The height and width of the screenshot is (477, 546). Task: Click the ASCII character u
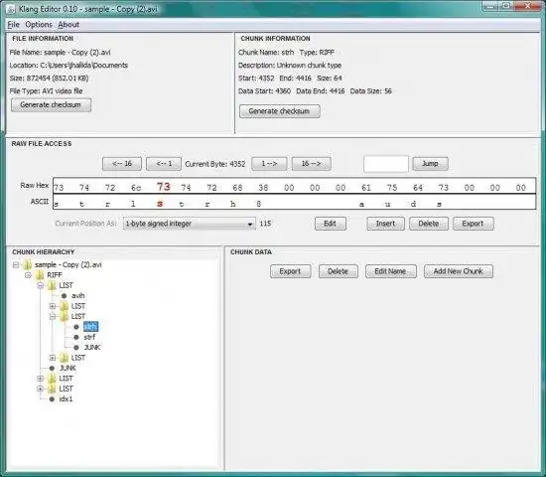pos(387,204)
